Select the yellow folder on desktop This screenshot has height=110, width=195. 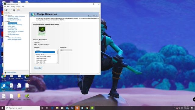pos(19,96)
